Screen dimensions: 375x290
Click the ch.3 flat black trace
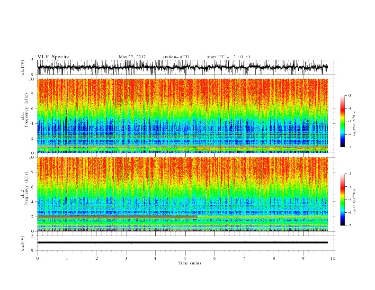pos(182,243)
